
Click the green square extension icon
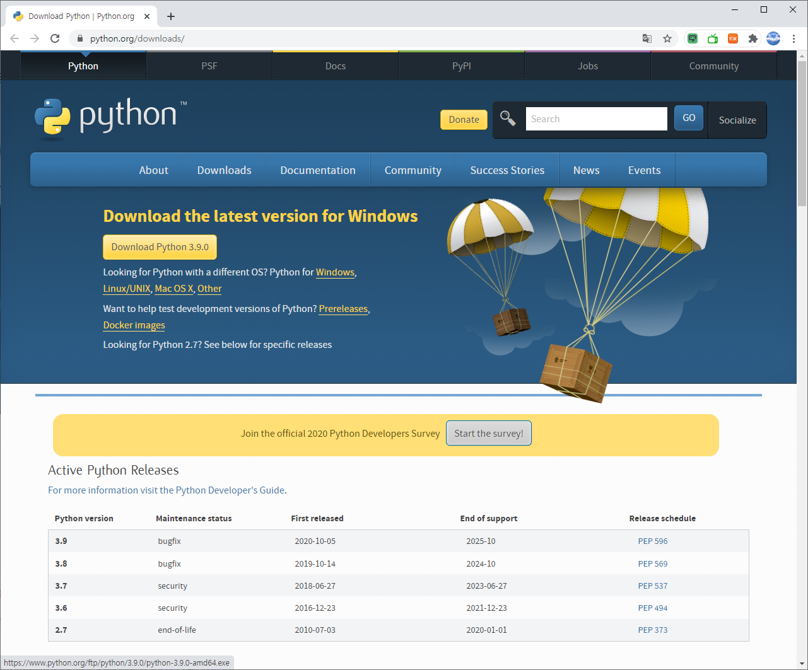[693, 38]
